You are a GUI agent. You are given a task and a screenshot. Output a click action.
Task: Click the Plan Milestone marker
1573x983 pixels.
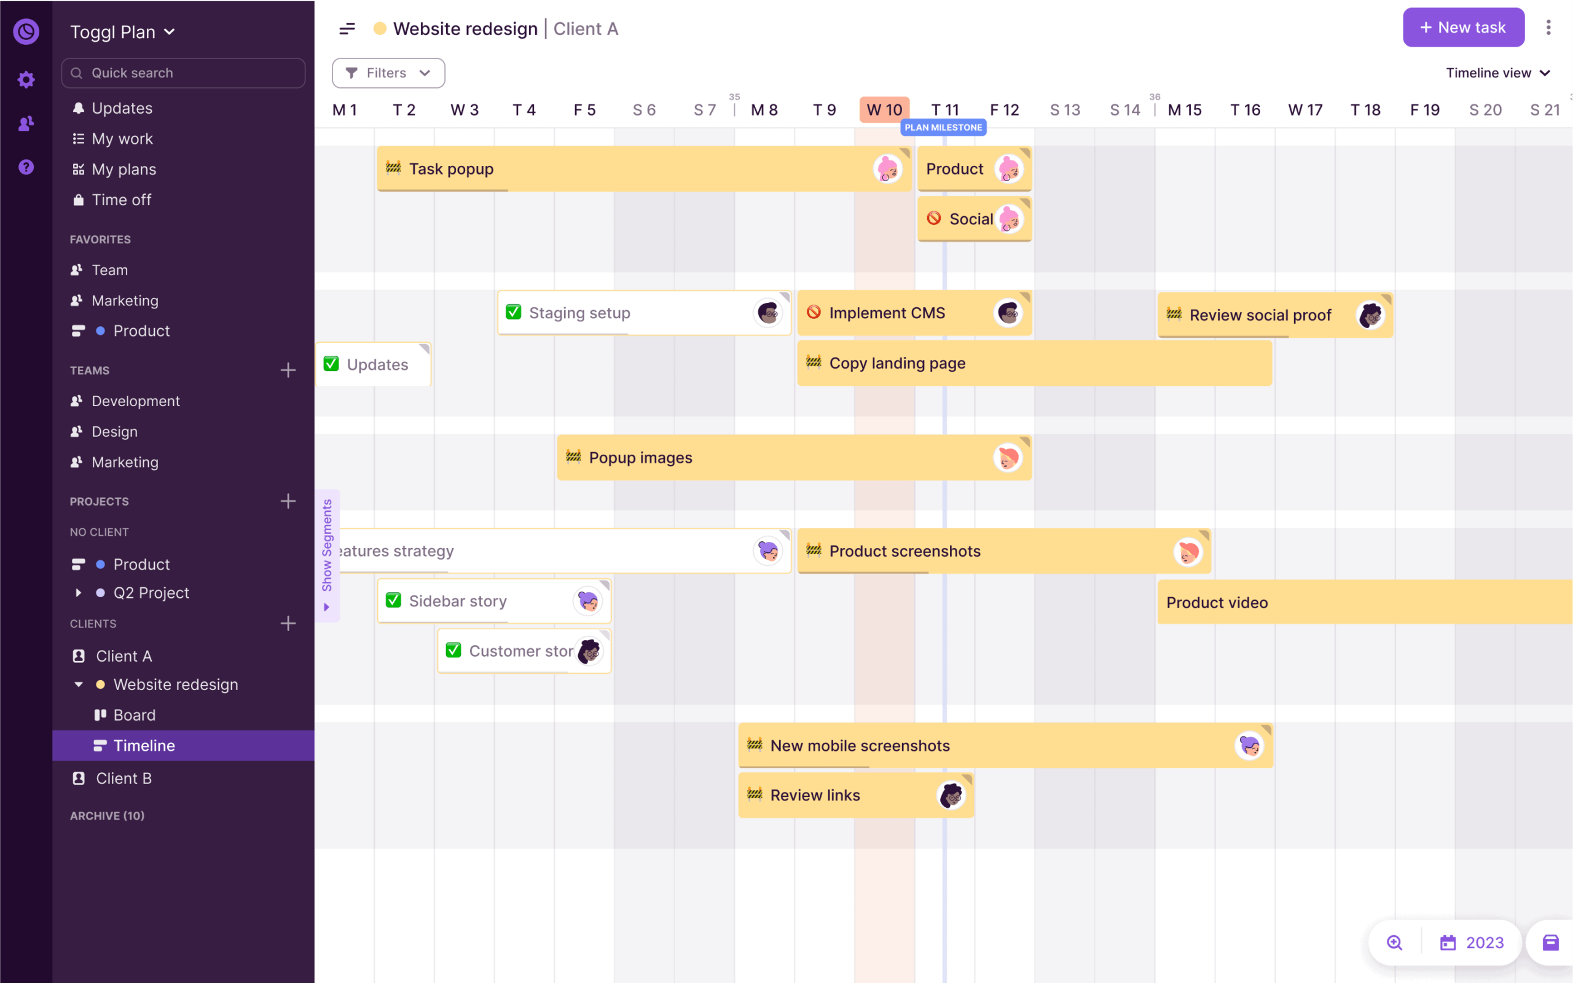(x=943, y=127)
